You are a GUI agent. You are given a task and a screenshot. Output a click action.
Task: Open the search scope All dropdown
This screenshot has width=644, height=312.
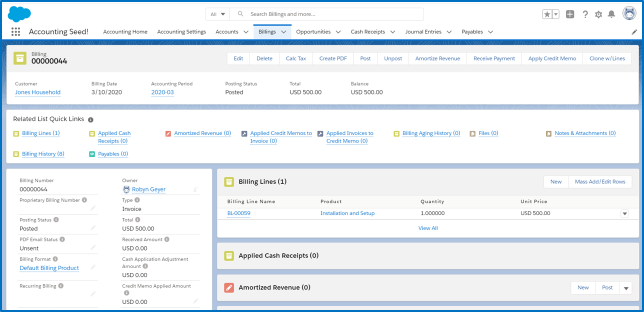tap(217, 14)
